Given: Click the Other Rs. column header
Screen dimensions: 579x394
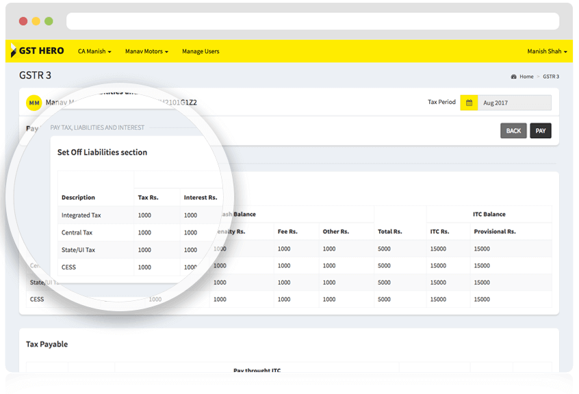Looking at the screenshot, I should (x=335, y=232).
